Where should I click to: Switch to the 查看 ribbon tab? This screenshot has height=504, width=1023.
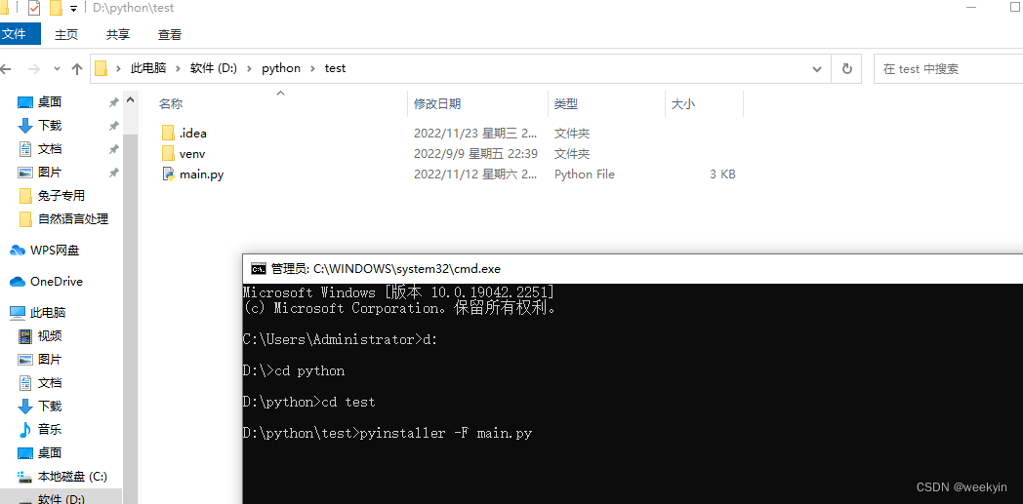coord(170,34)
